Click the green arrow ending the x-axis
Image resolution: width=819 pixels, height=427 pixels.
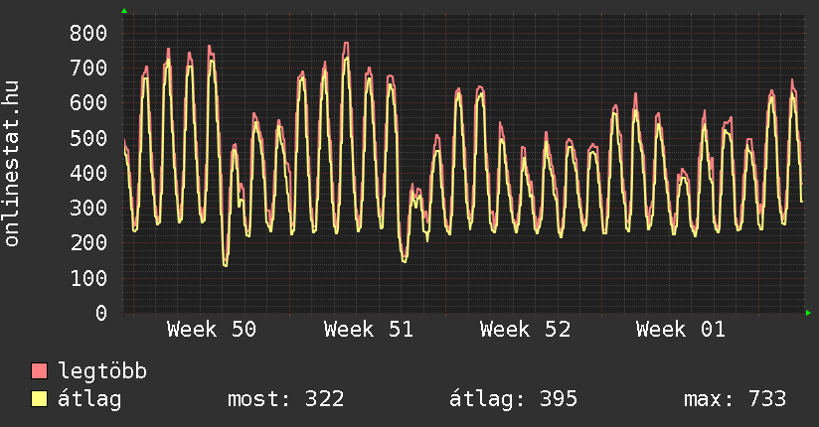(x=809, y=313)
